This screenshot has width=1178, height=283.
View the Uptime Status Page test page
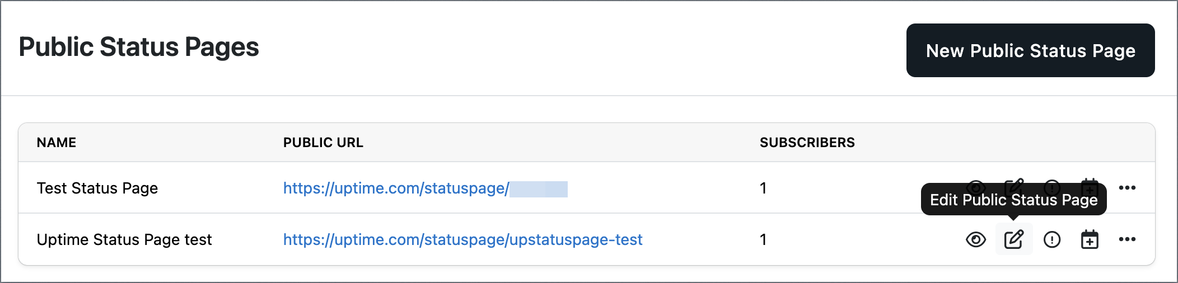tap(976, 239)
